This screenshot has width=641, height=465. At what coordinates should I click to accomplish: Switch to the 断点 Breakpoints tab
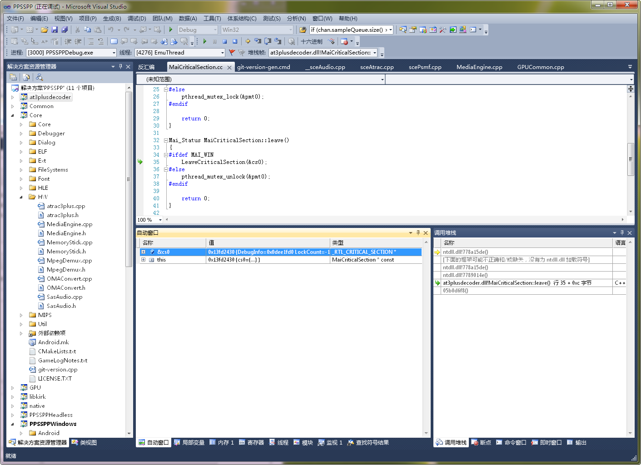tap(481, 443)
